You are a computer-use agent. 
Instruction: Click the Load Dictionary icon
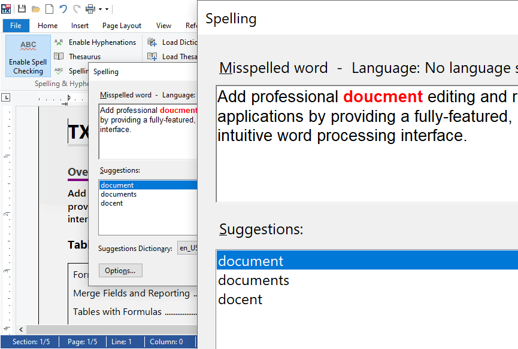tap(152, 42)
